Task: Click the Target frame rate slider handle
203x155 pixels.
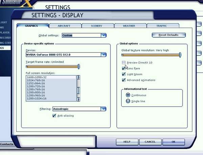Action: coord(79,67)
